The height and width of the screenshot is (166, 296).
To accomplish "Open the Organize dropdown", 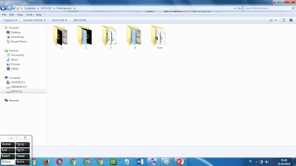I will point(10,20).
